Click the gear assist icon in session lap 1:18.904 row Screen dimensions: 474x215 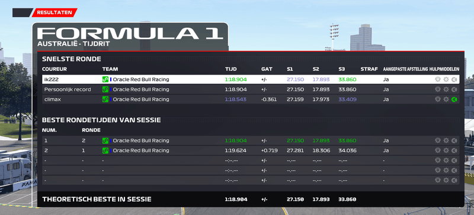446,140
